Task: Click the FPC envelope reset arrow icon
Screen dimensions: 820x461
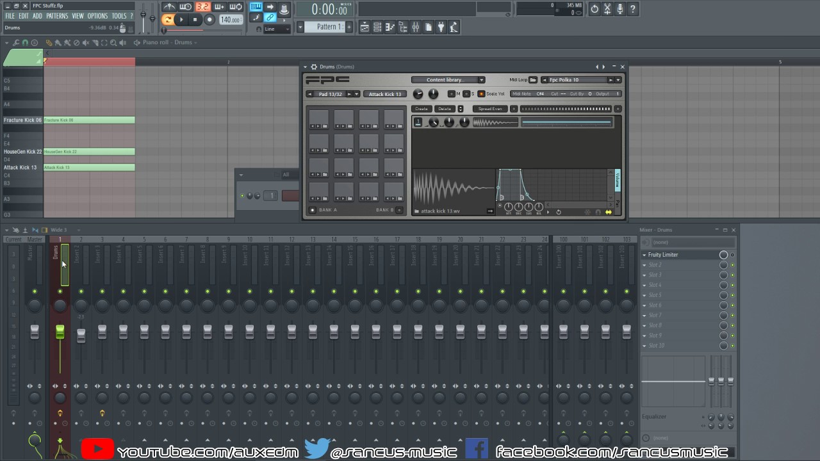Action: [x=559, y=212]
